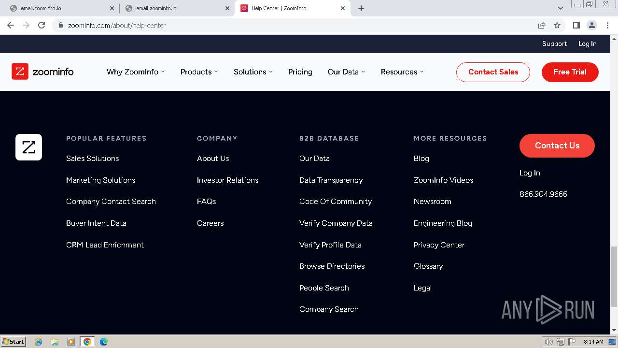View site info lock icon
The width and height of the screenshot is (618, 348).
click(60, 25)
